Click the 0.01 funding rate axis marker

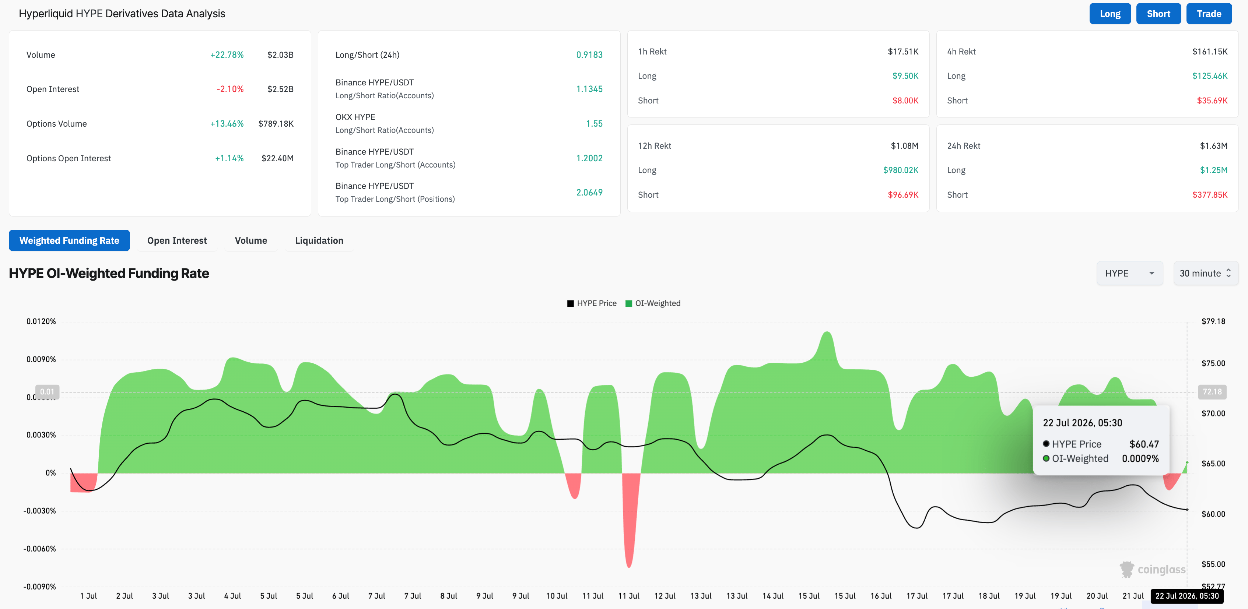(x=47, y=392)
